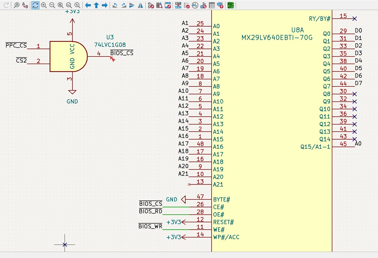
Task: Select the U8A reference designator
Action: 298,30
